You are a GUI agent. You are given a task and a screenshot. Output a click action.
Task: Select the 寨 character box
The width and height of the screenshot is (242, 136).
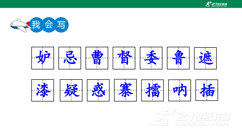click(x=125, y=90)
